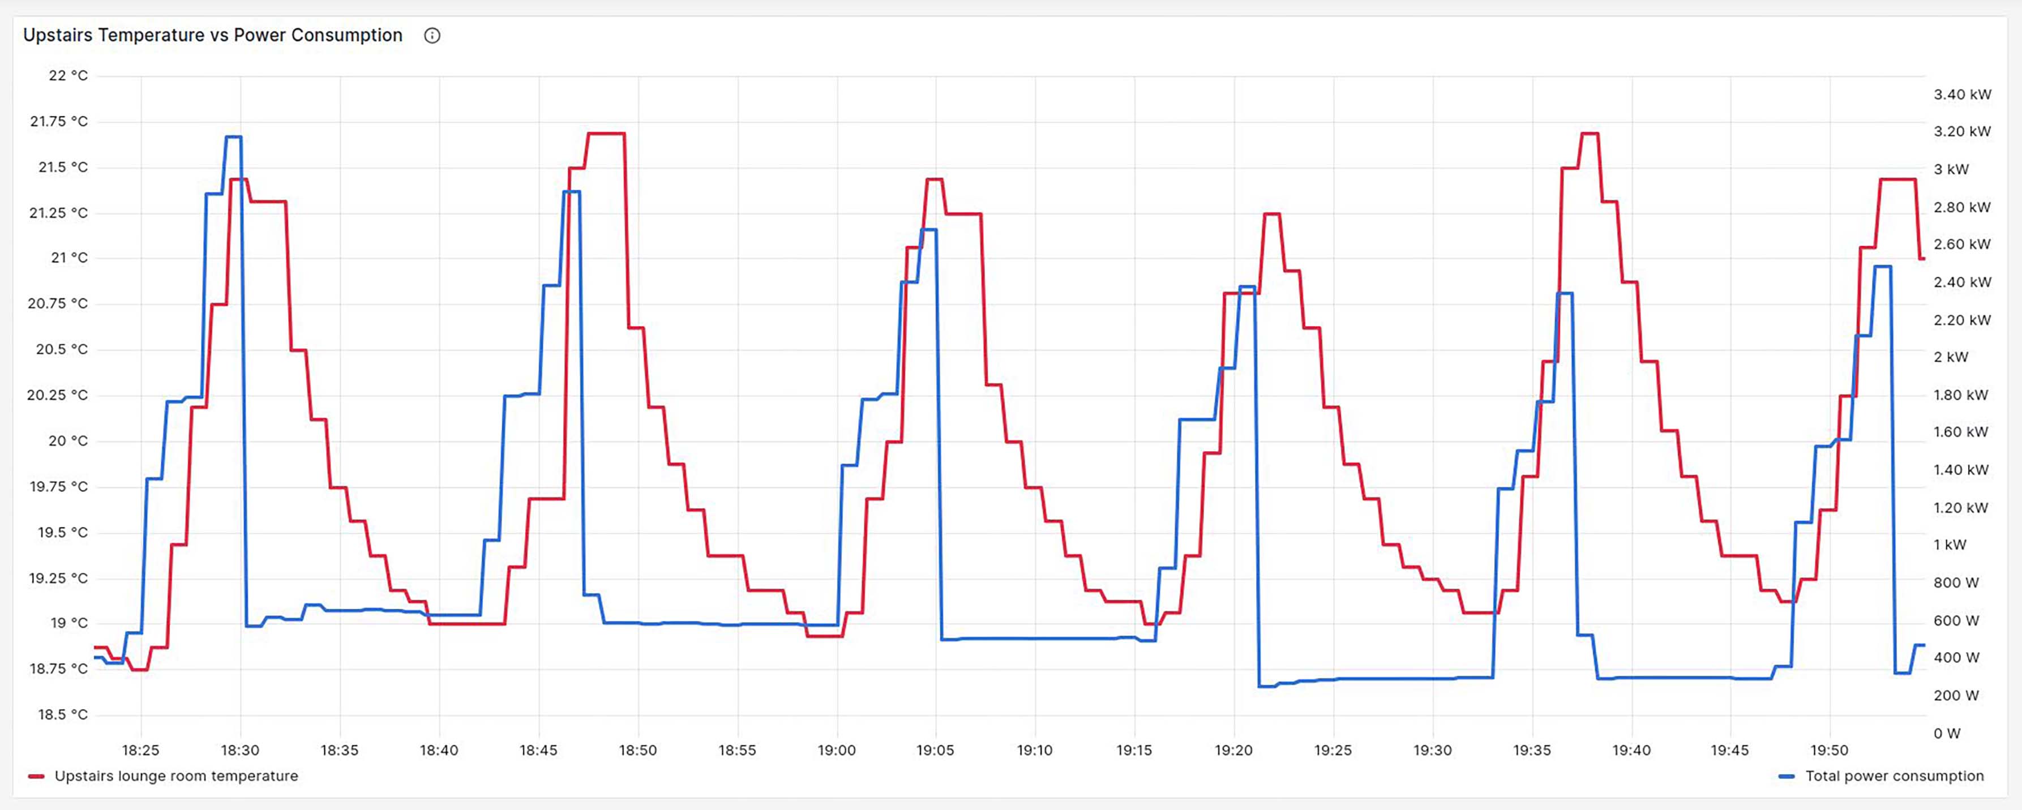
Task: Click the 18:35 time axis label
Action: point(340,751)
